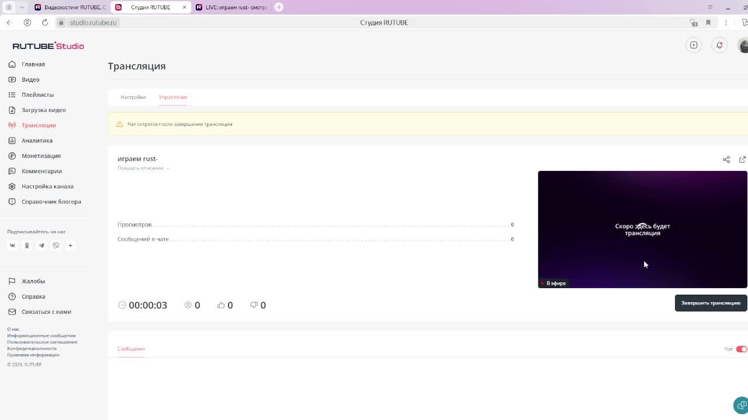Switch to Видеохостинг RUTUBE browser tab
Image resolution: width=748 pixels, height=420 pixels.
pyautogui.click(x=70, y=7)
